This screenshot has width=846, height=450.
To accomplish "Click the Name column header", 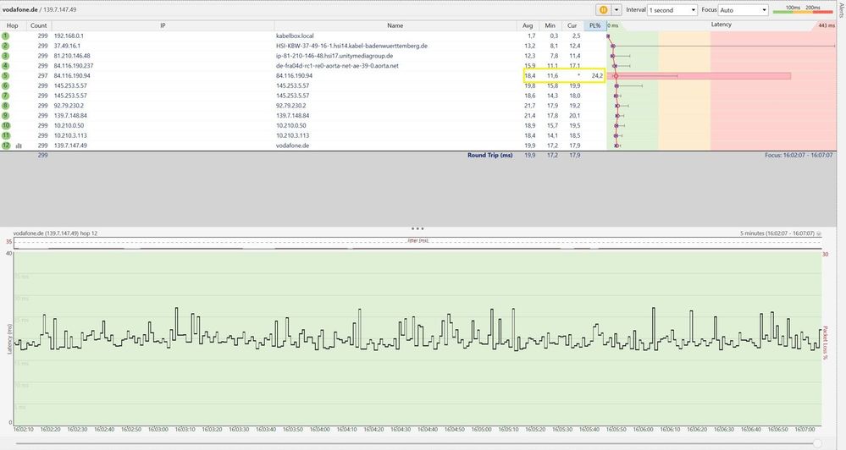I will (x=395, y=25).
